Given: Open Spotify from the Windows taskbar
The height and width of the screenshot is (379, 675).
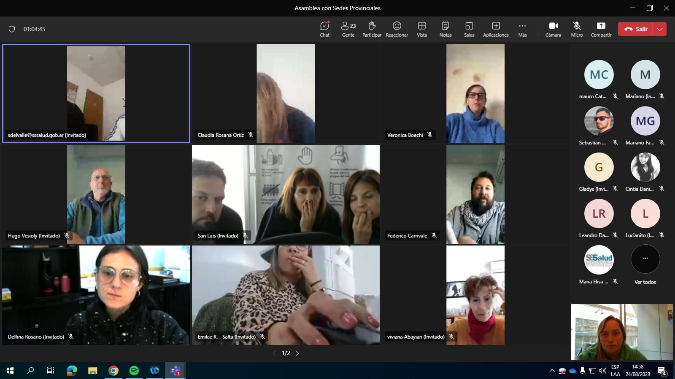Looking at the screenshot, I should click(x=134, y=371).
